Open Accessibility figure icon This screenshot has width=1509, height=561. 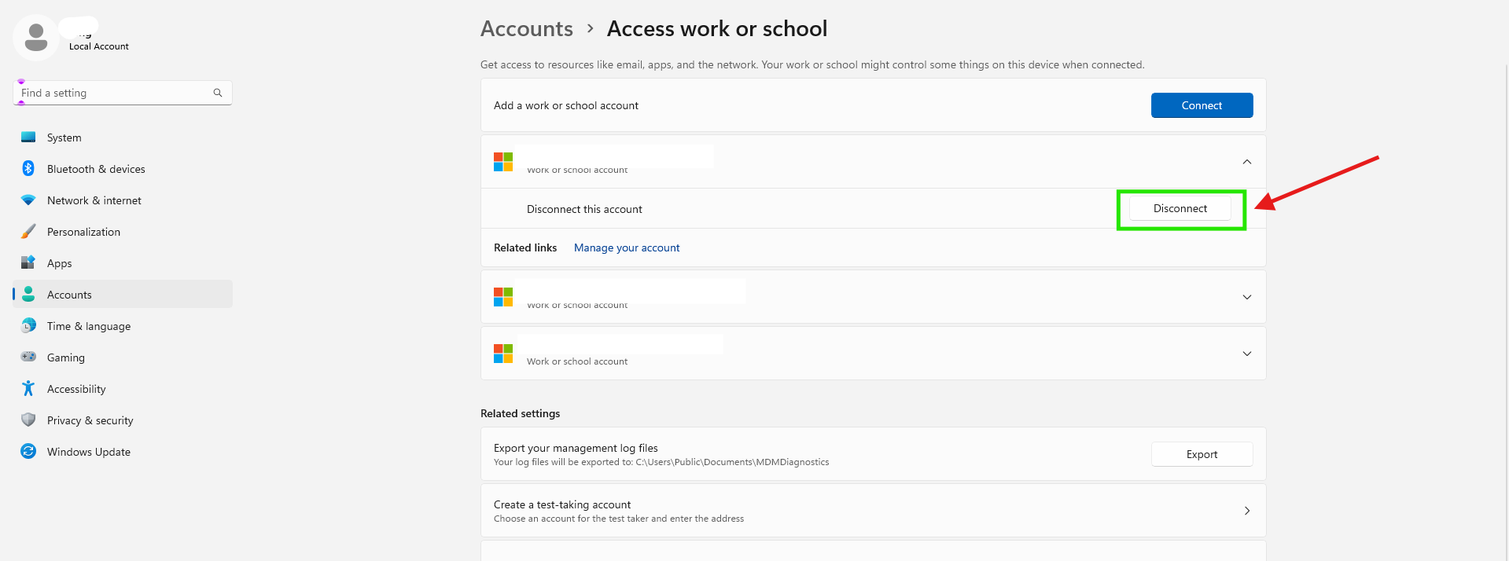tap(28, 388)
